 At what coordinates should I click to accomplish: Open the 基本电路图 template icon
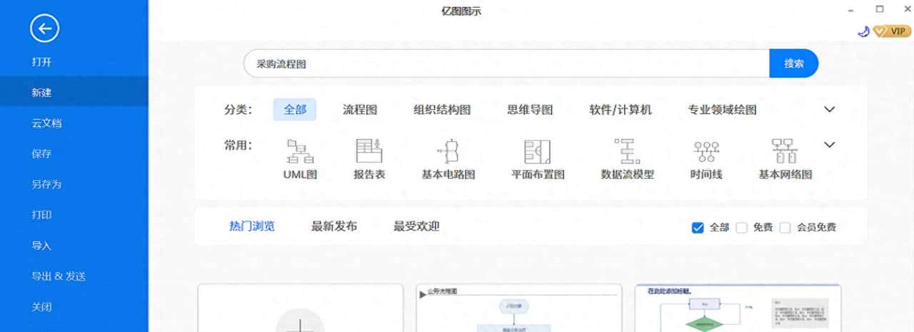coord(448,151)
